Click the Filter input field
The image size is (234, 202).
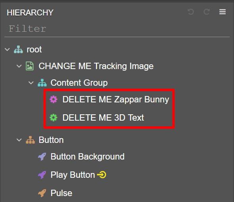pyautogui.click(x=117, y=29)
